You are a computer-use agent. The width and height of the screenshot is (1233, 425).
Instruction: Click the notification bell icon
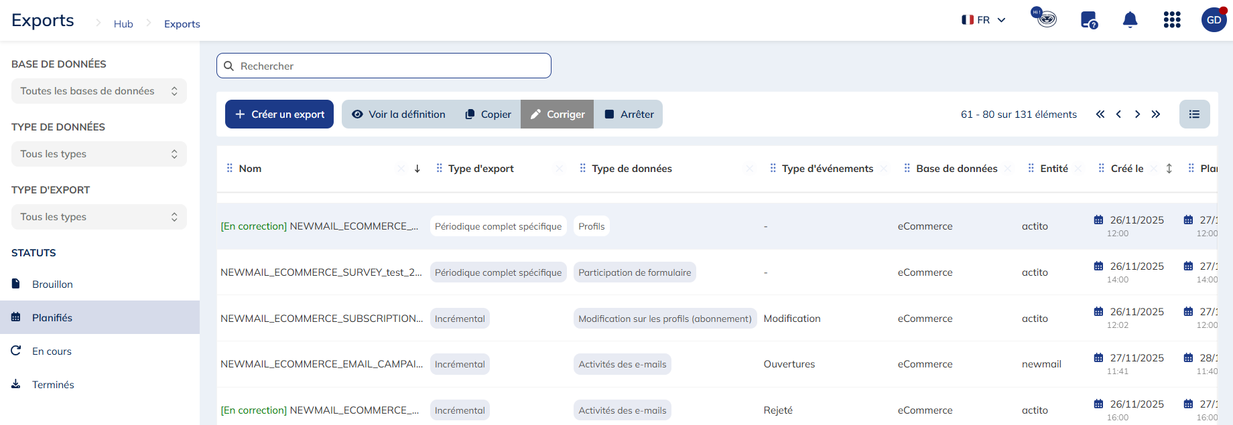(1130, 20)
